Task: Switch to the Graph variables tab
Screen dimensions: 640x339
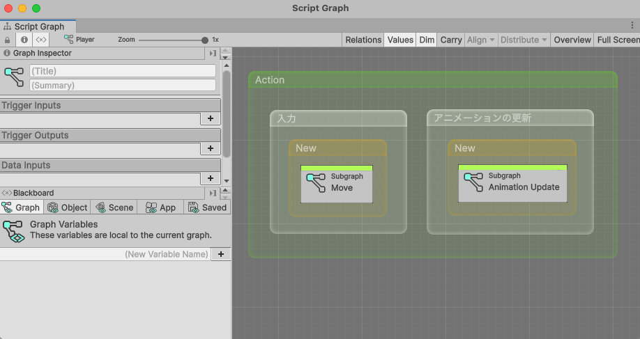Action: pyautogui.click(x=21, y=207)
